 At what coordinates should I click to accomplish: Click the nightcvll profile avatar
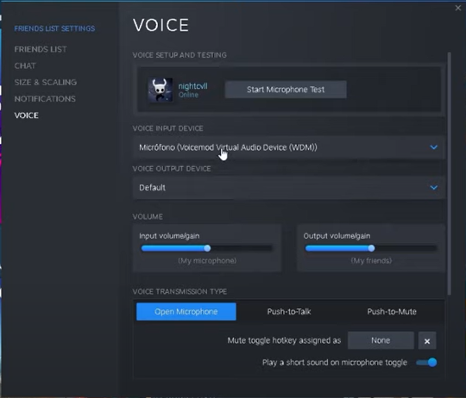pyautogui.click(x=161, y=90)
